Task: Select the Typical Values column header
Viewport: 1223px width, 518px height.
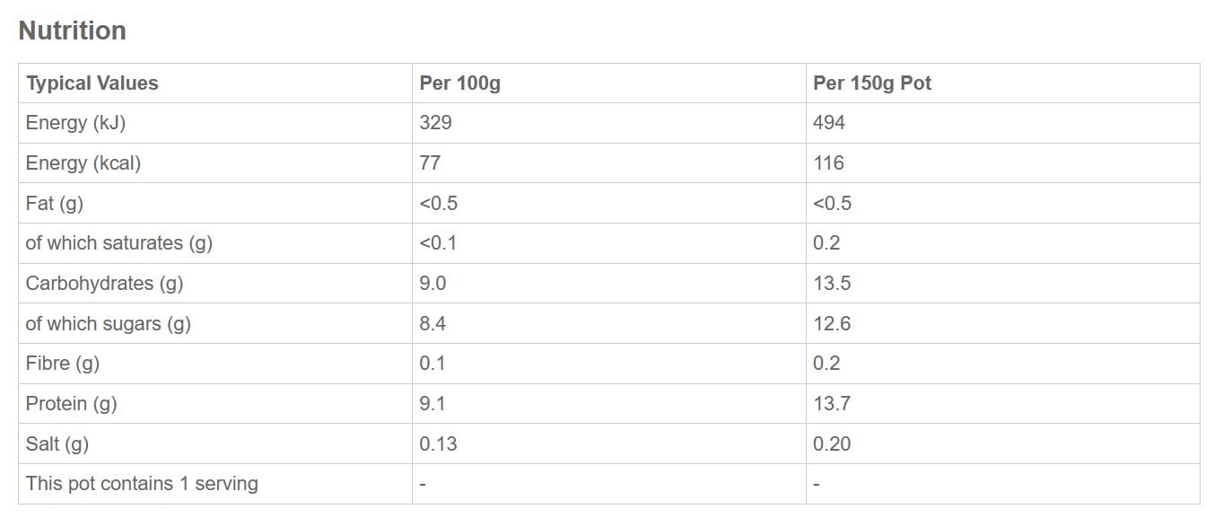Action: coord(92,83)
